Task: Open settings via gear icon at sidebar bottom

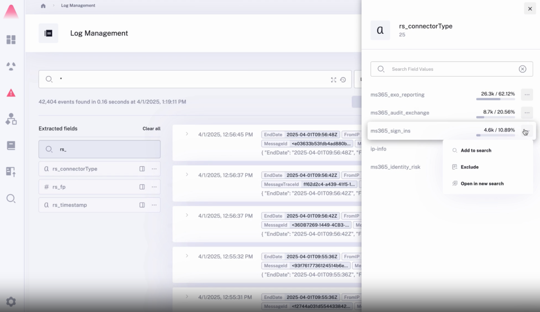Action: [x=12, y=301]
